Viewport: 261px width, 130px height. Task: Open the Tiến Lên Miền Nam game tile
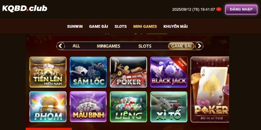[x=48, y=72]
